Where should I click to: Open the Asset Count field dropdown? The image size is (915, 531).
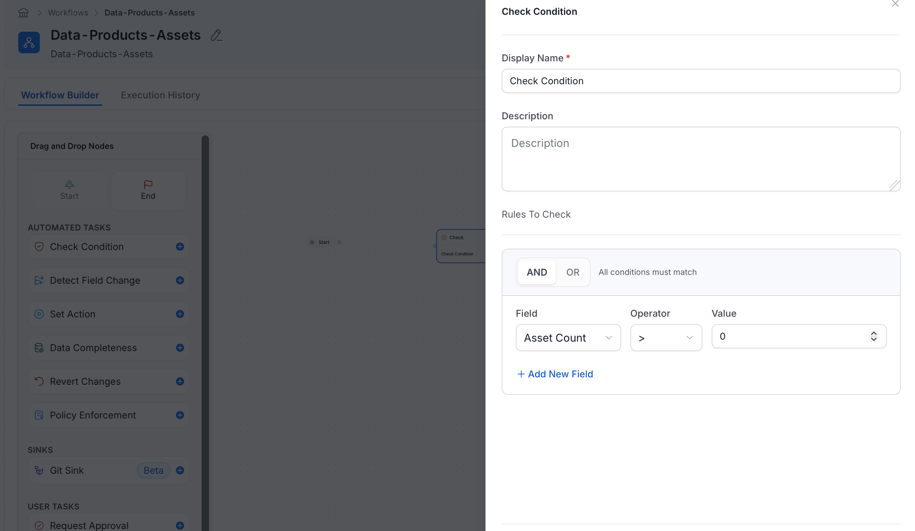tap(568, 338)
